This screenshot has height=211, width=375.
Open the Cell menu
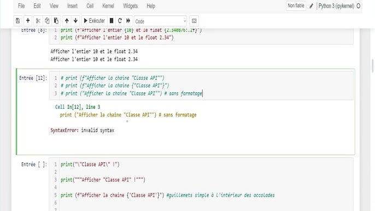tap(90, 6)
